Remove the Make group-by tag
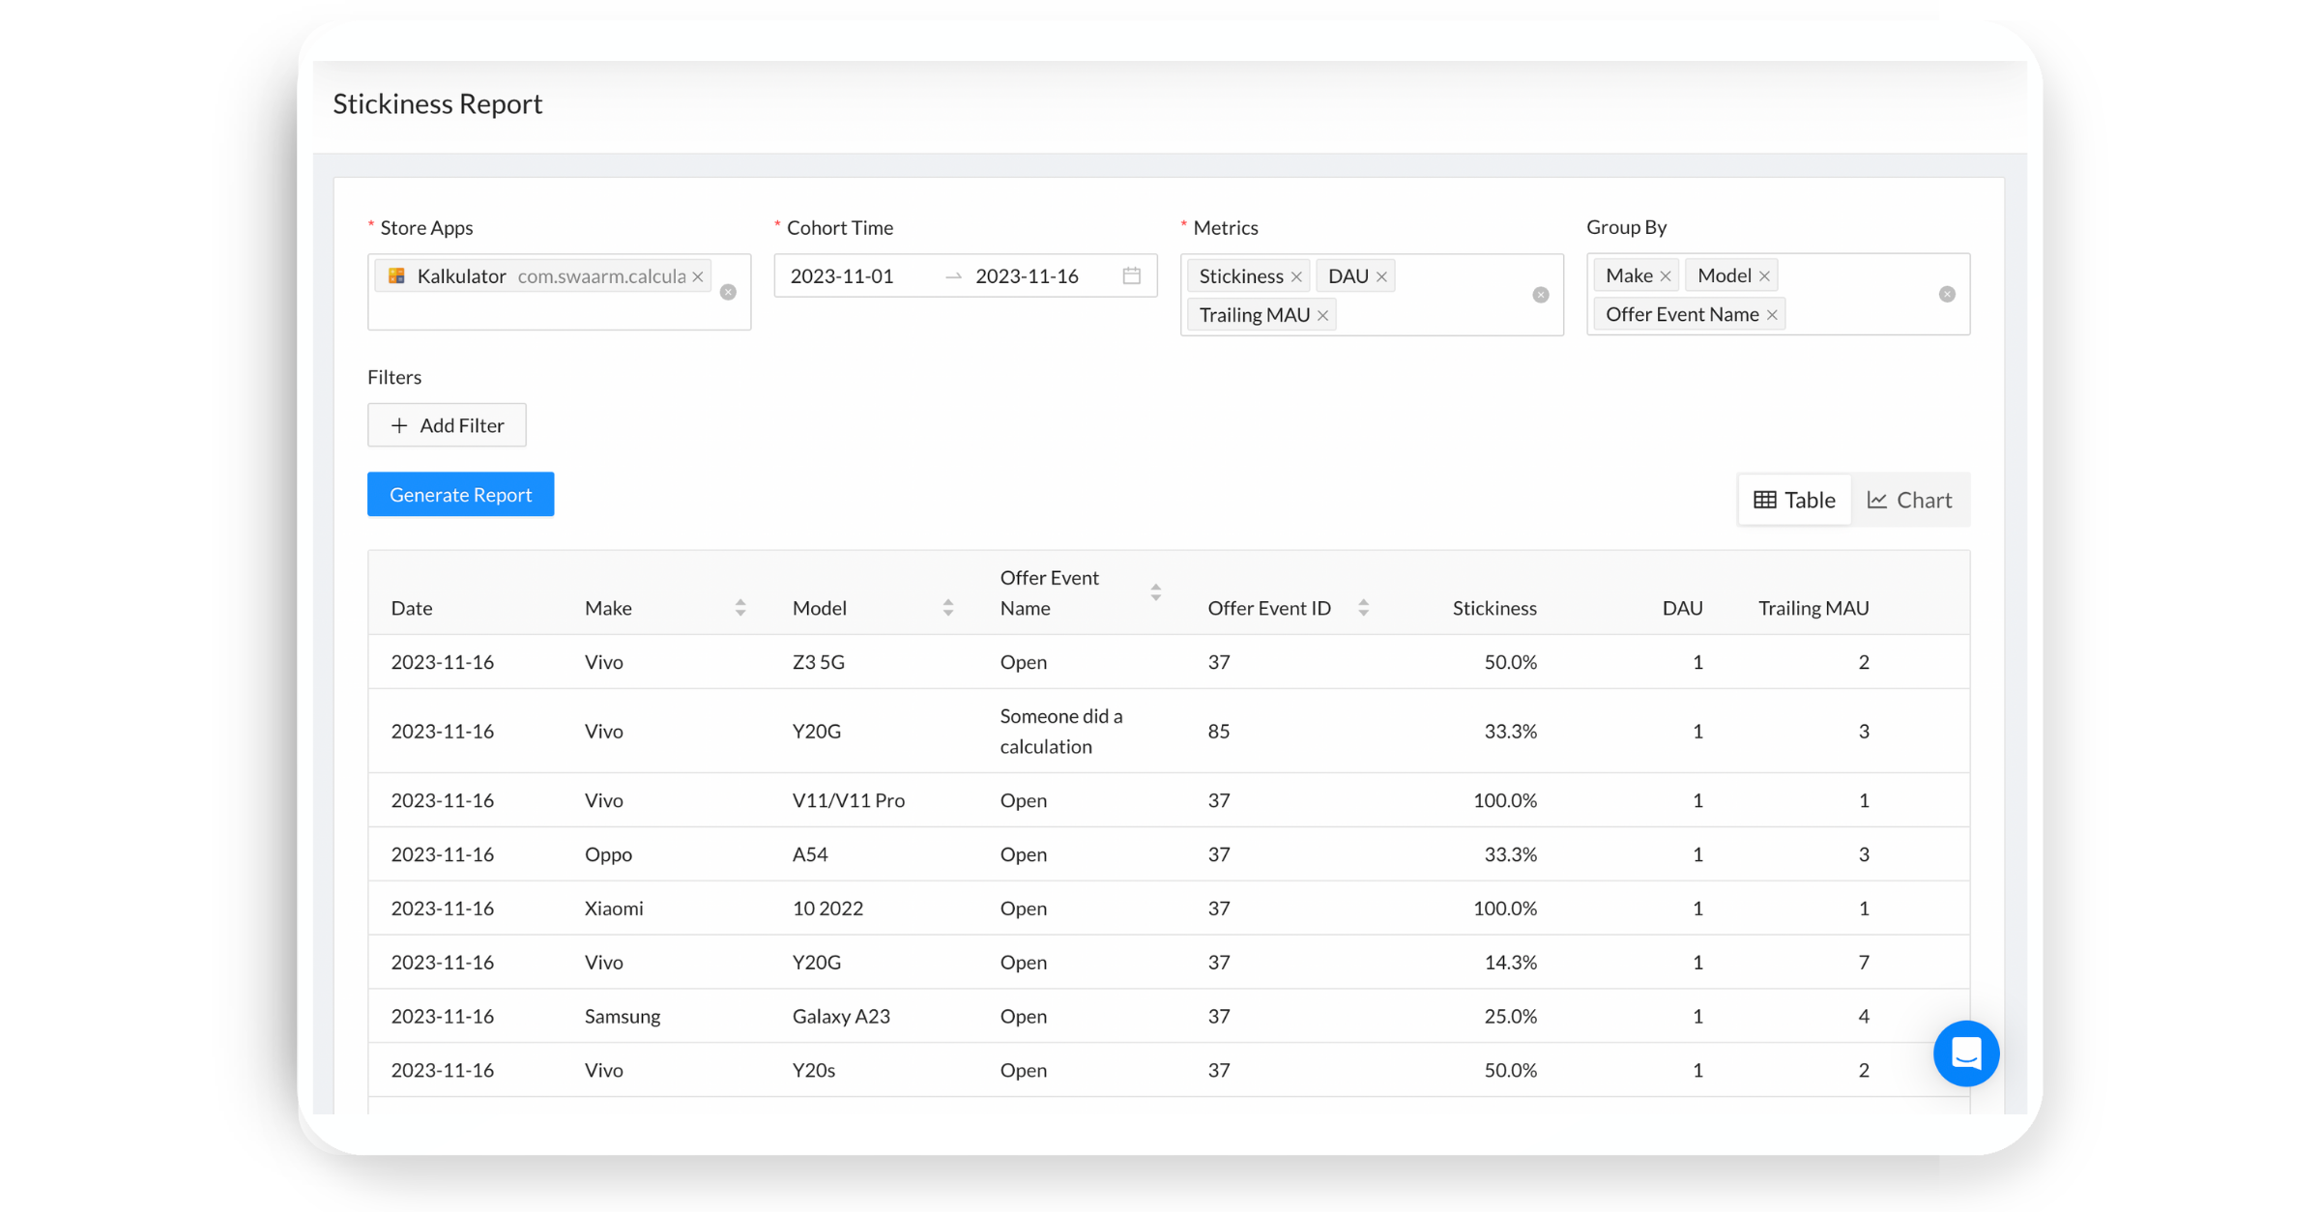The height and width of the screenshot is (1212, 2320). pos(1666,276)
